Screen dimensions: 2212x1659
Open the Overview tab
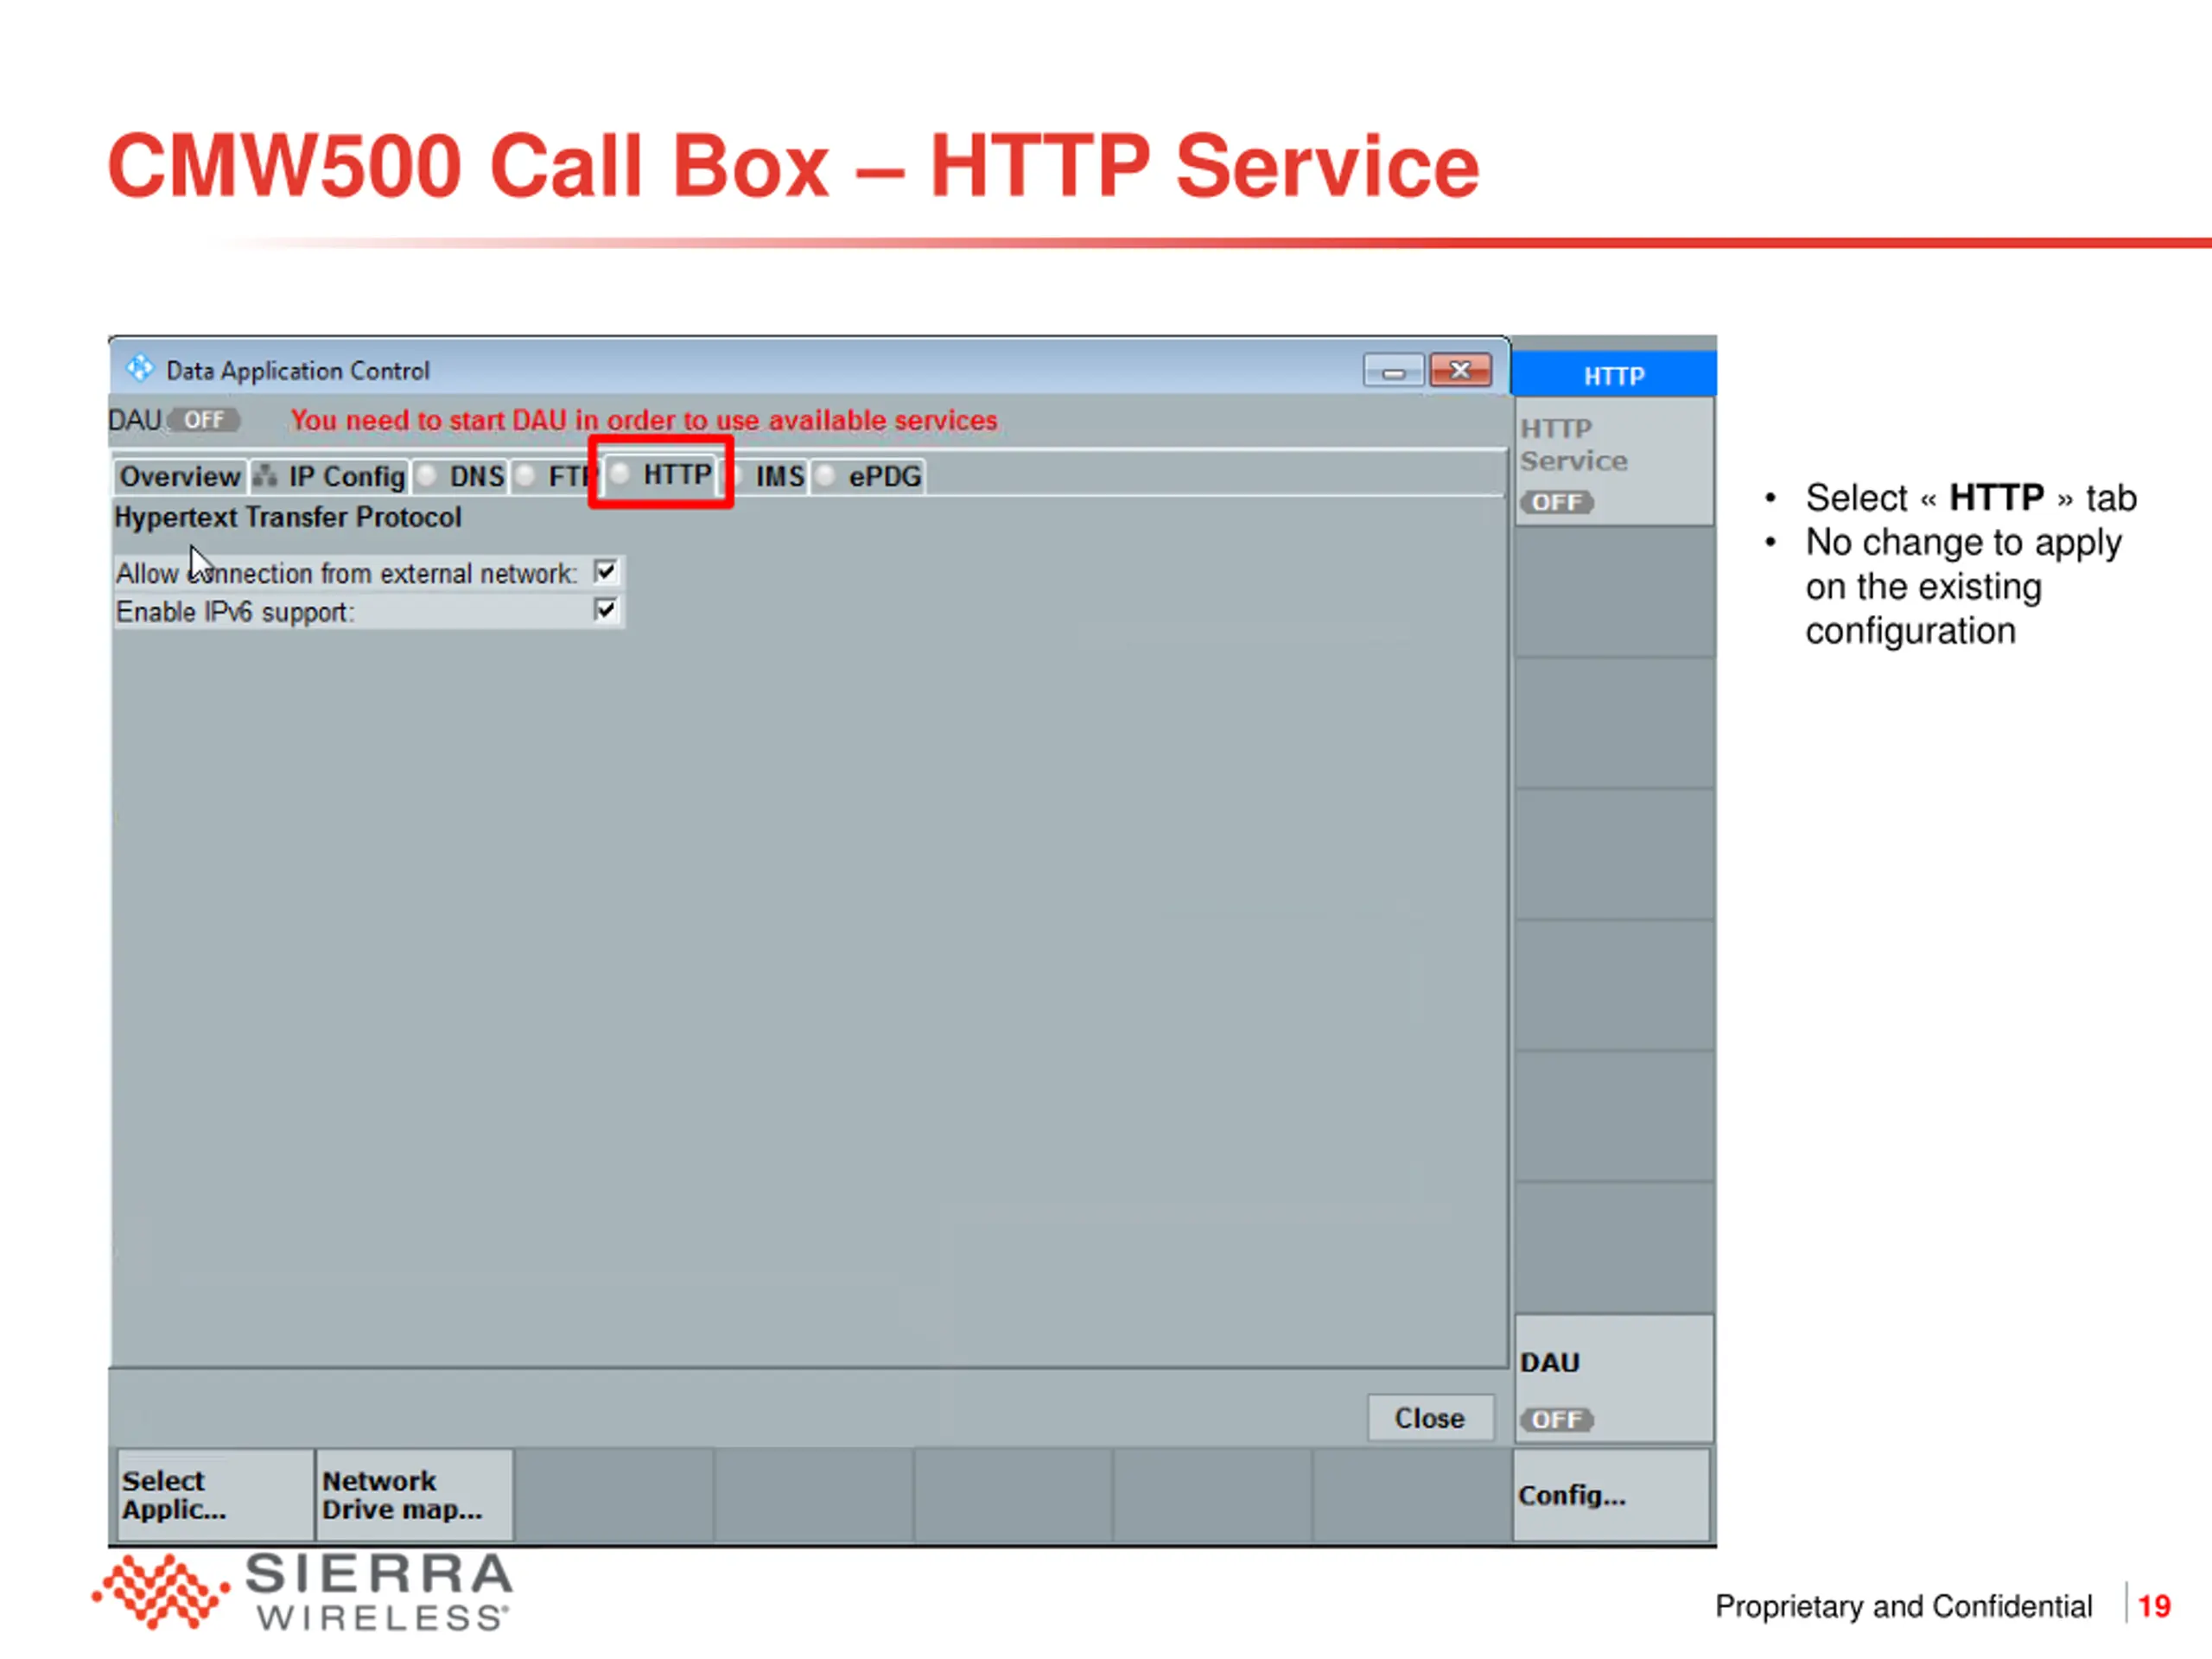[180, 476]
